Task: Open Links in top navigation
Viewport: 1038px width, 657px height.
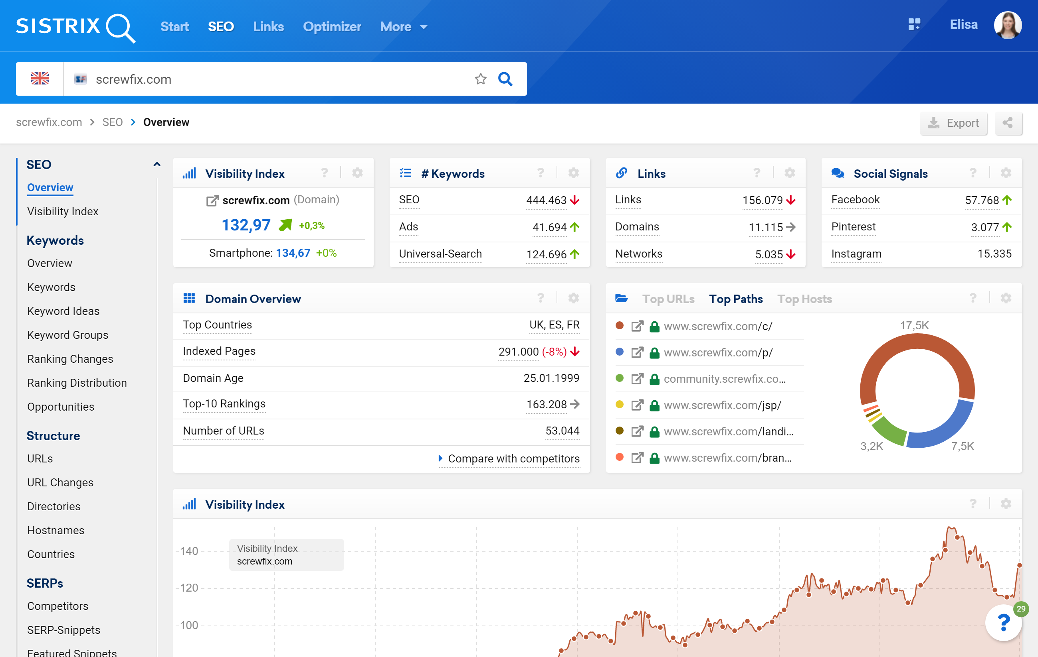Action: (268, 27)
